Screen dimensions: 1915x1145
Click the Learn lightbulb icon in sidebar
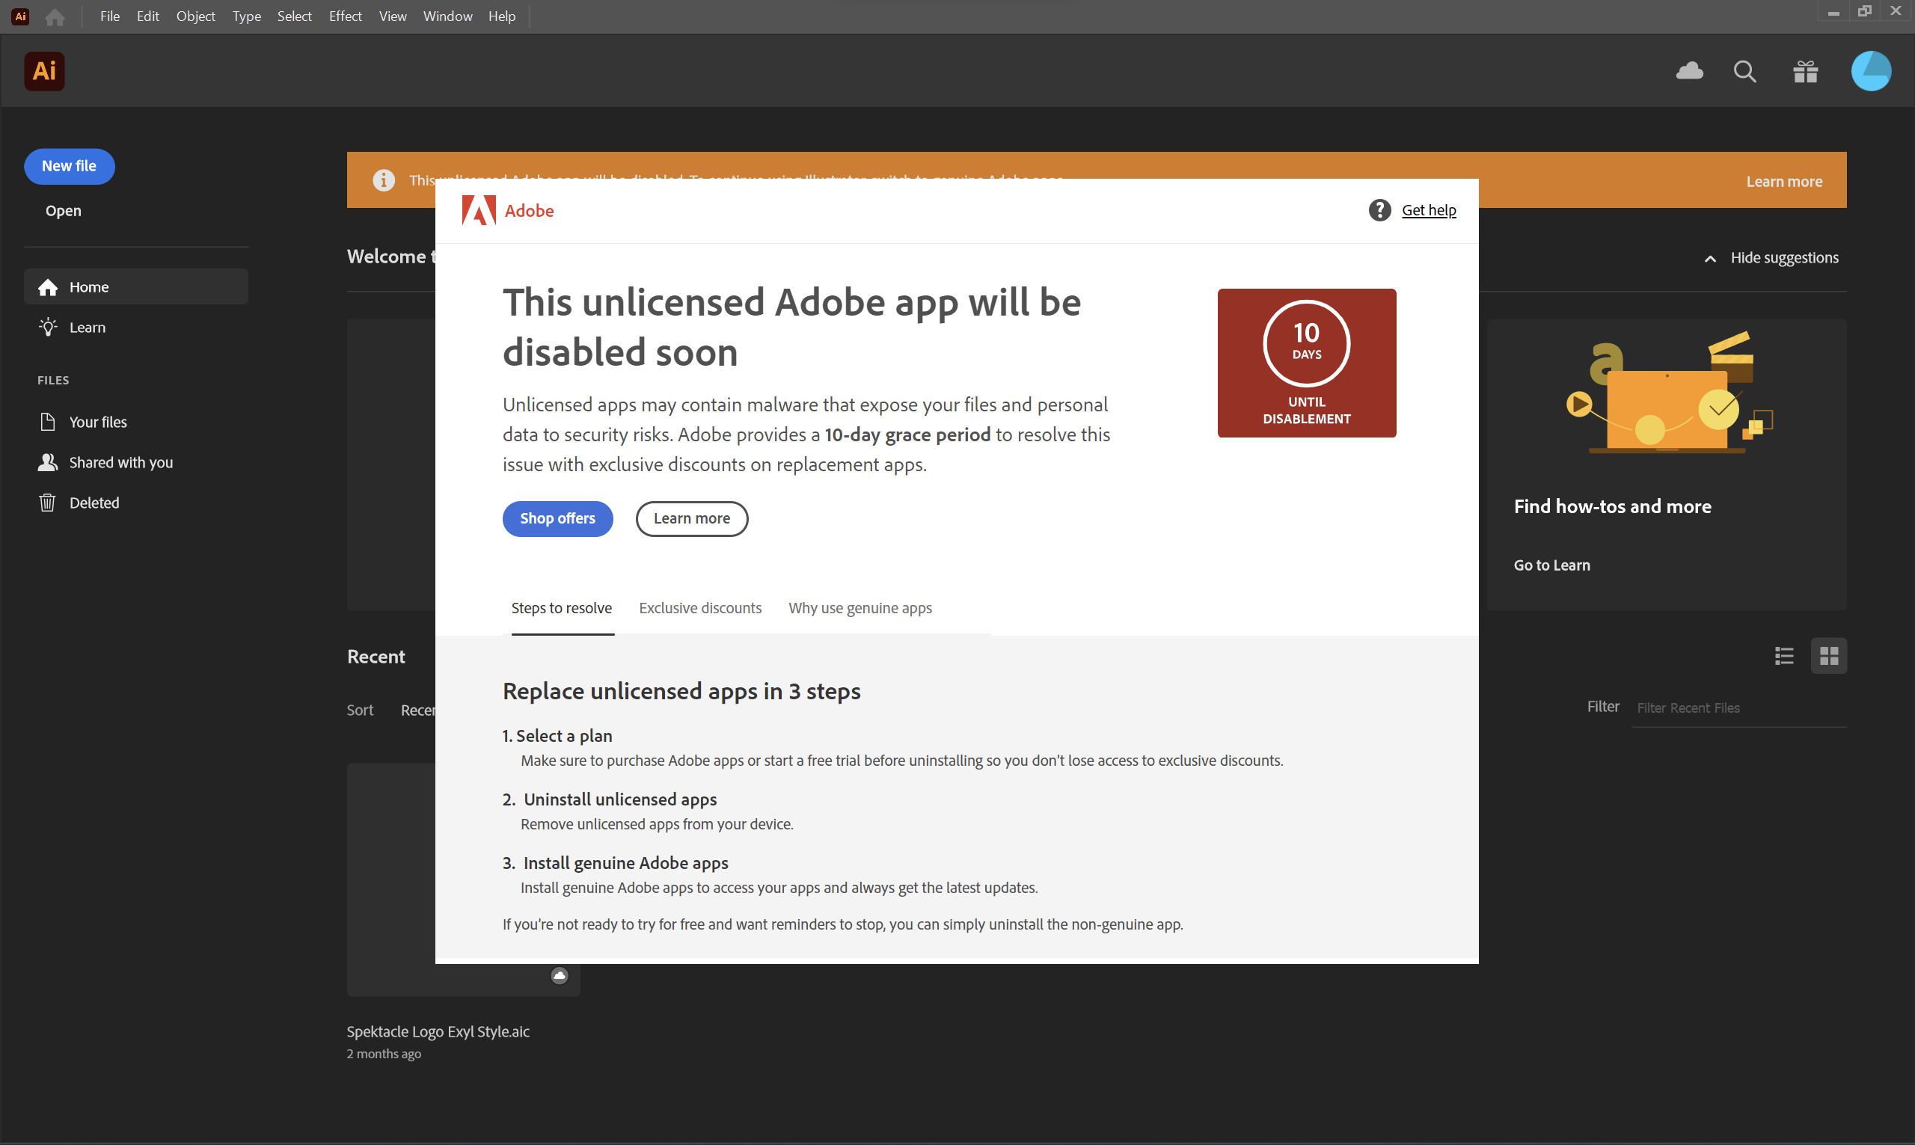[48, 327]
